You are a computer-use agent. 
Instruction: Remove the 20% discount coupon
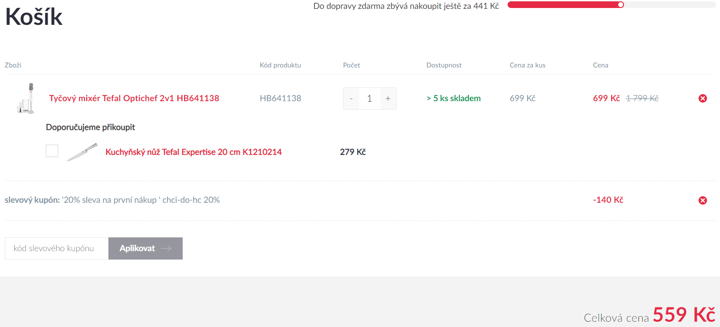point(703,201)
